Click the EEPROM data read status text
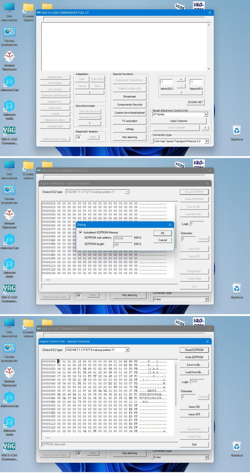Viewport: 250px width, 474px height. pyautogui.click(x=52, y=444)
